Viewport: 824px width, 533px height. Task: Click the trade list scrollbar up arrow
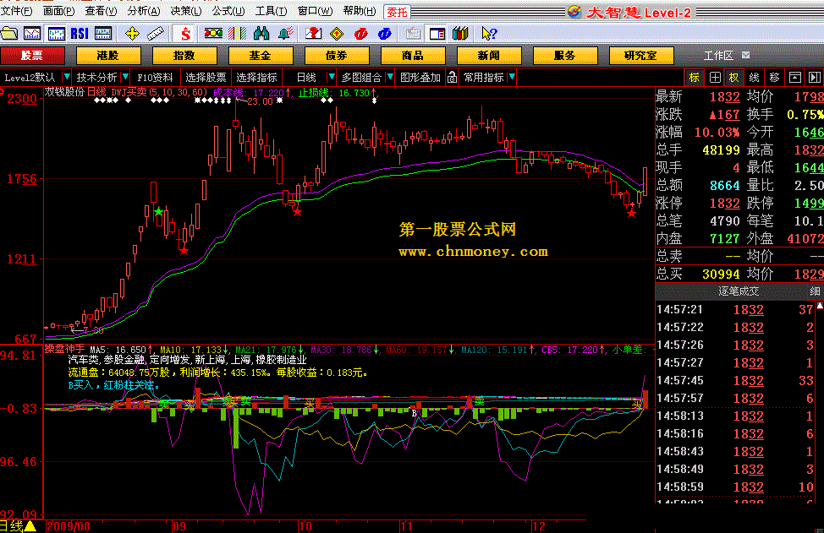(819, 306)
